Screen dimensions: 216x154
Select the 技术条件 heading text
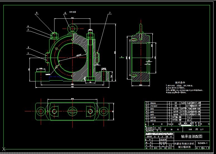(180, 83)
